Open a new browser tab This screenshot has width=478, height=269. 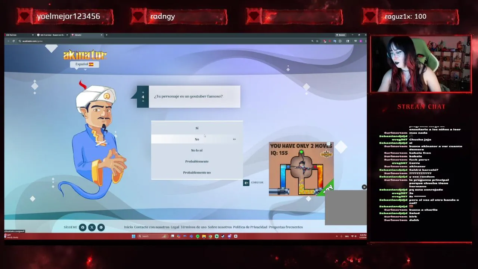(x=106, y=35)
